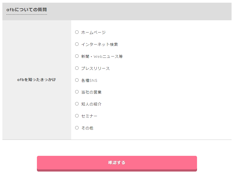Select the その他 radio button
This screenshot has height=175, width=235.
pos(77,128)
